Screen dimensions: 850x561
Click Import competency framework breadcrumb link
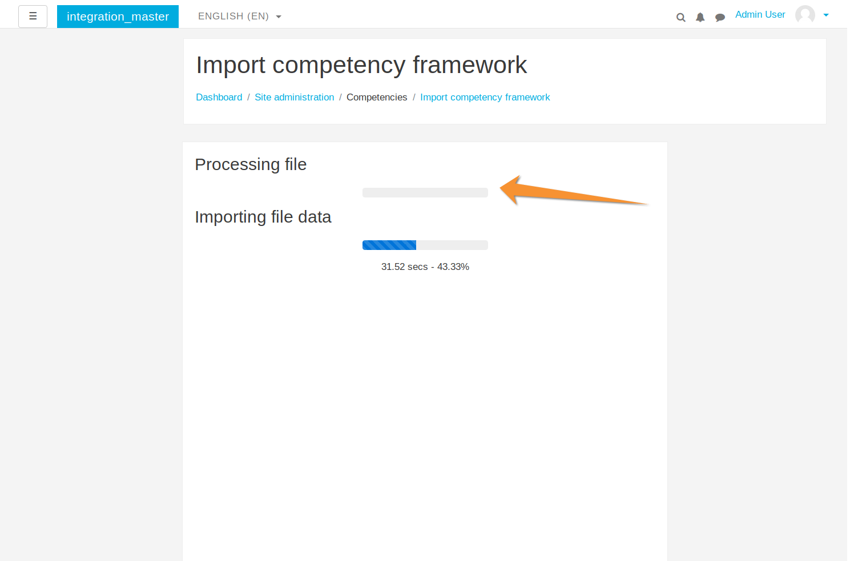485,97
